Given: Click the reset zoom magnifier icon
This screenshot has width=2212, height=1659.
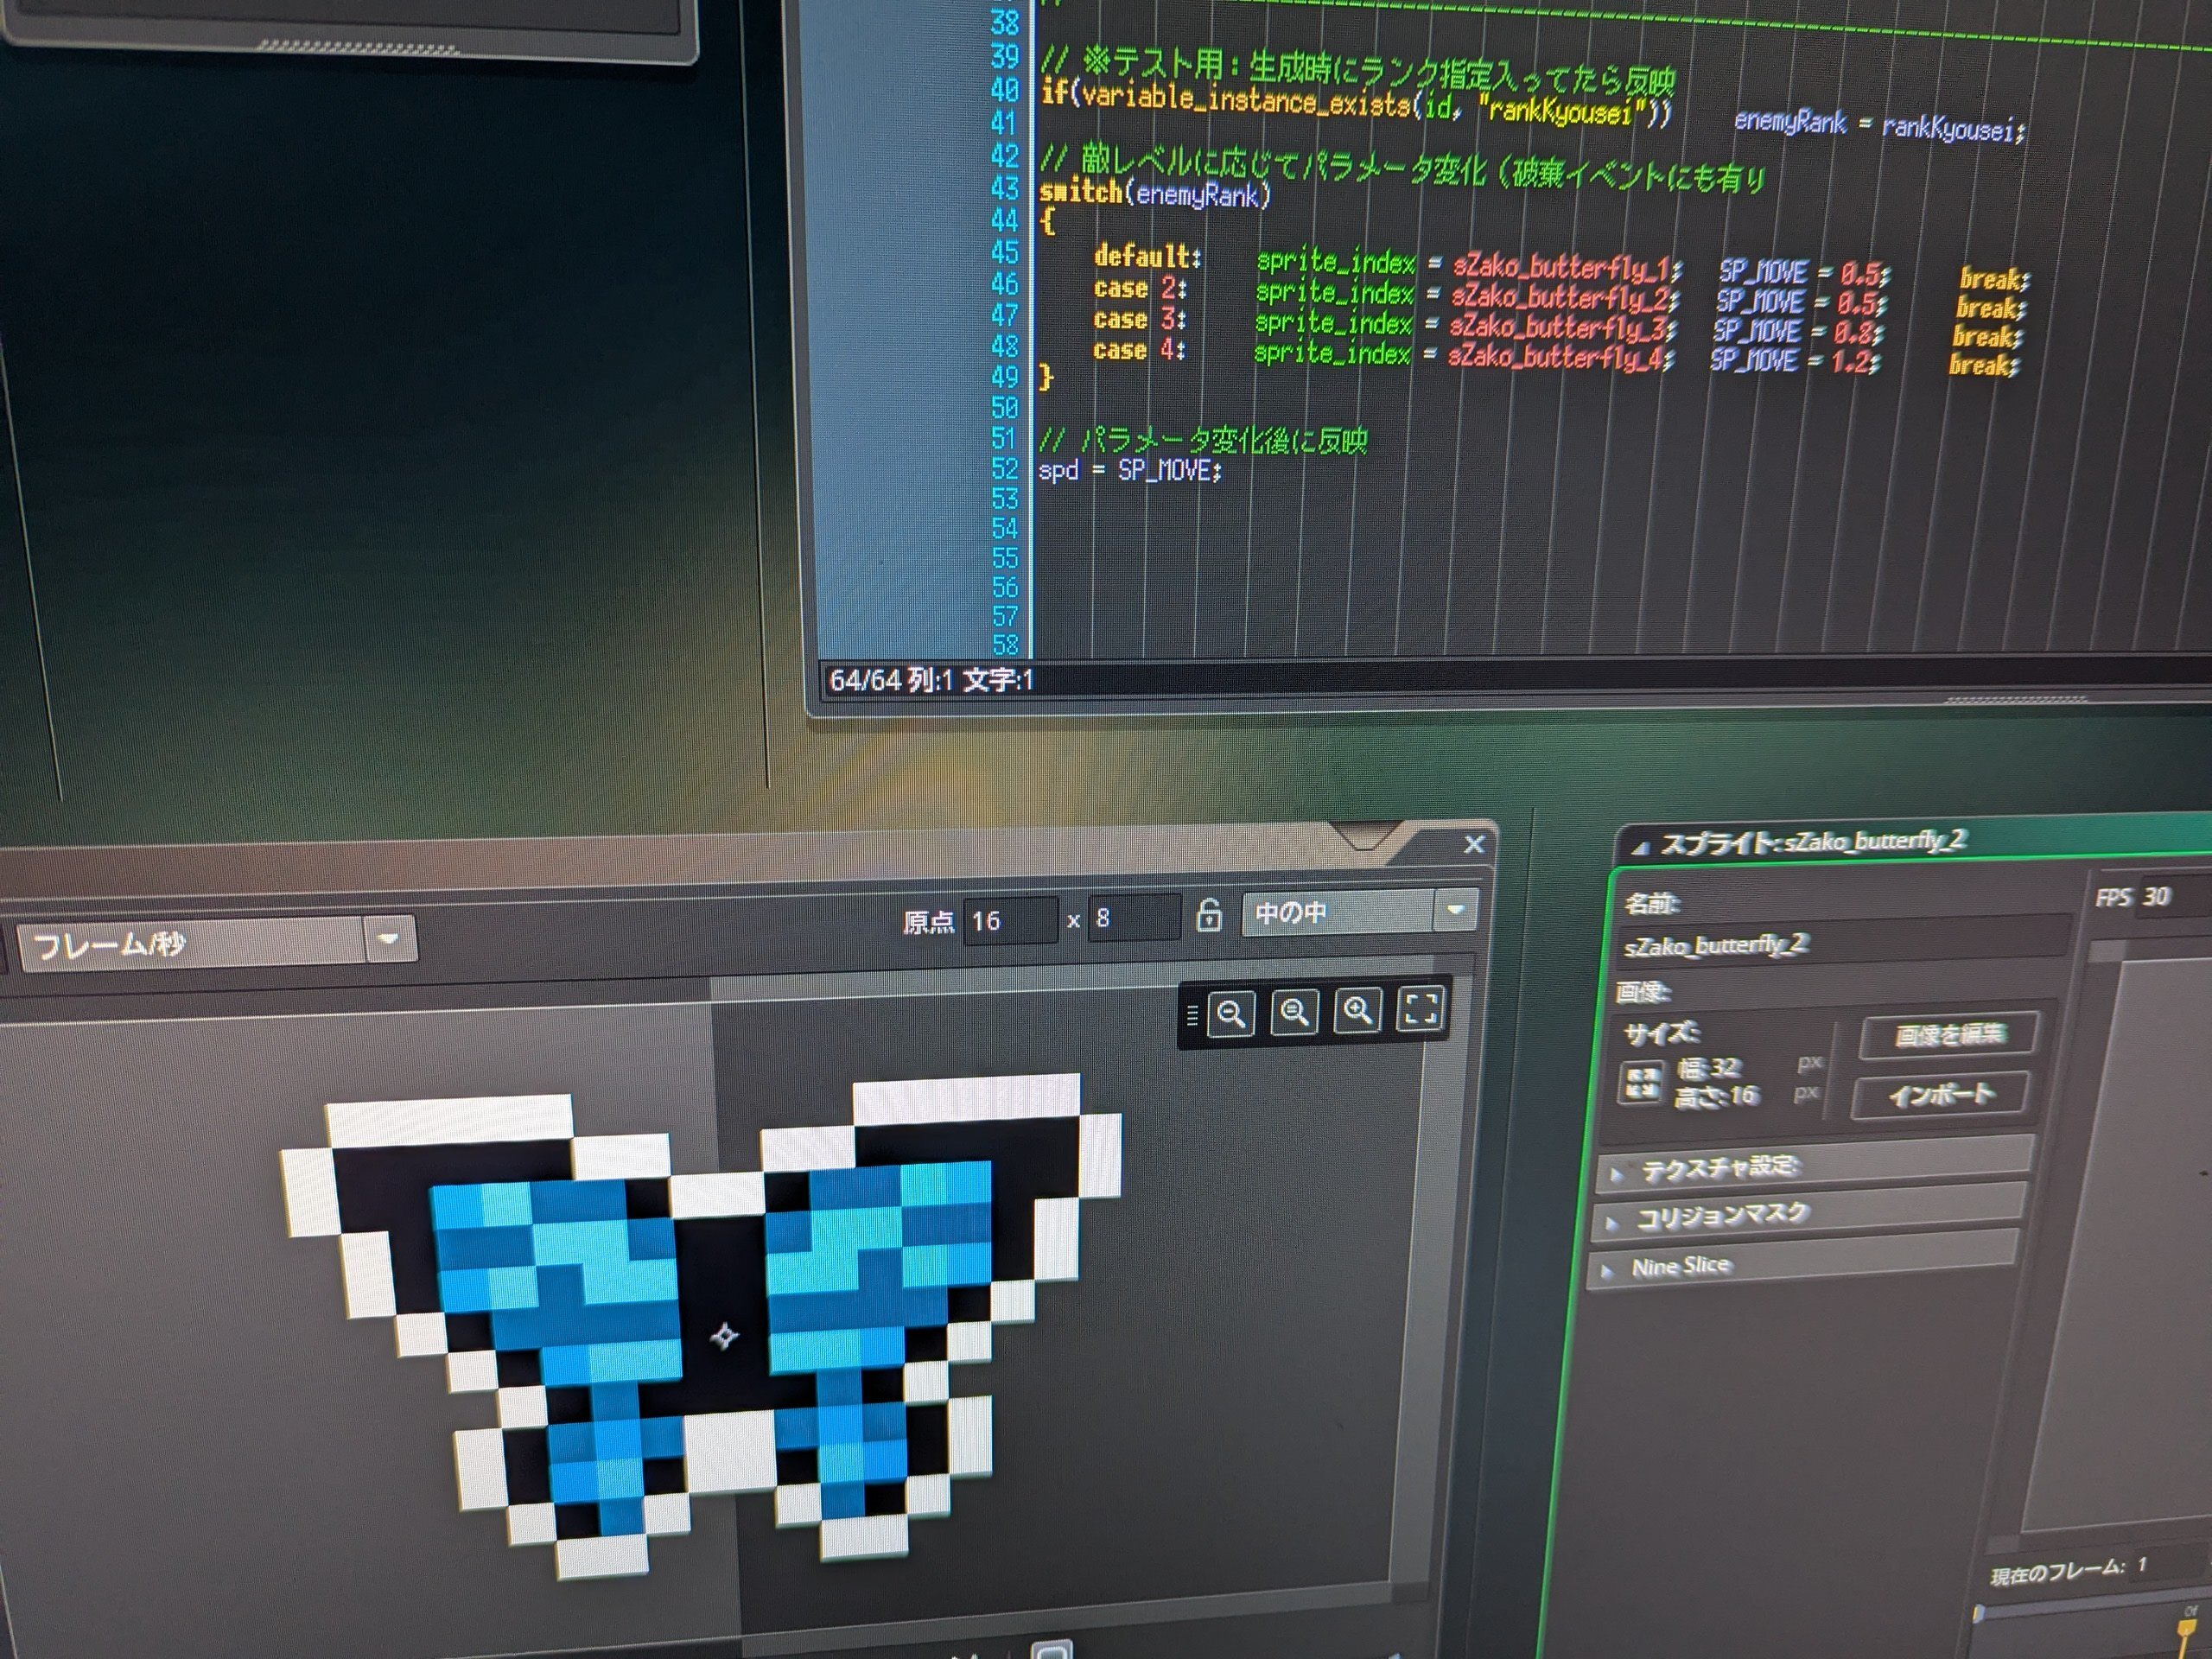Looking at the screenshot, I should pos(1294,1013).
